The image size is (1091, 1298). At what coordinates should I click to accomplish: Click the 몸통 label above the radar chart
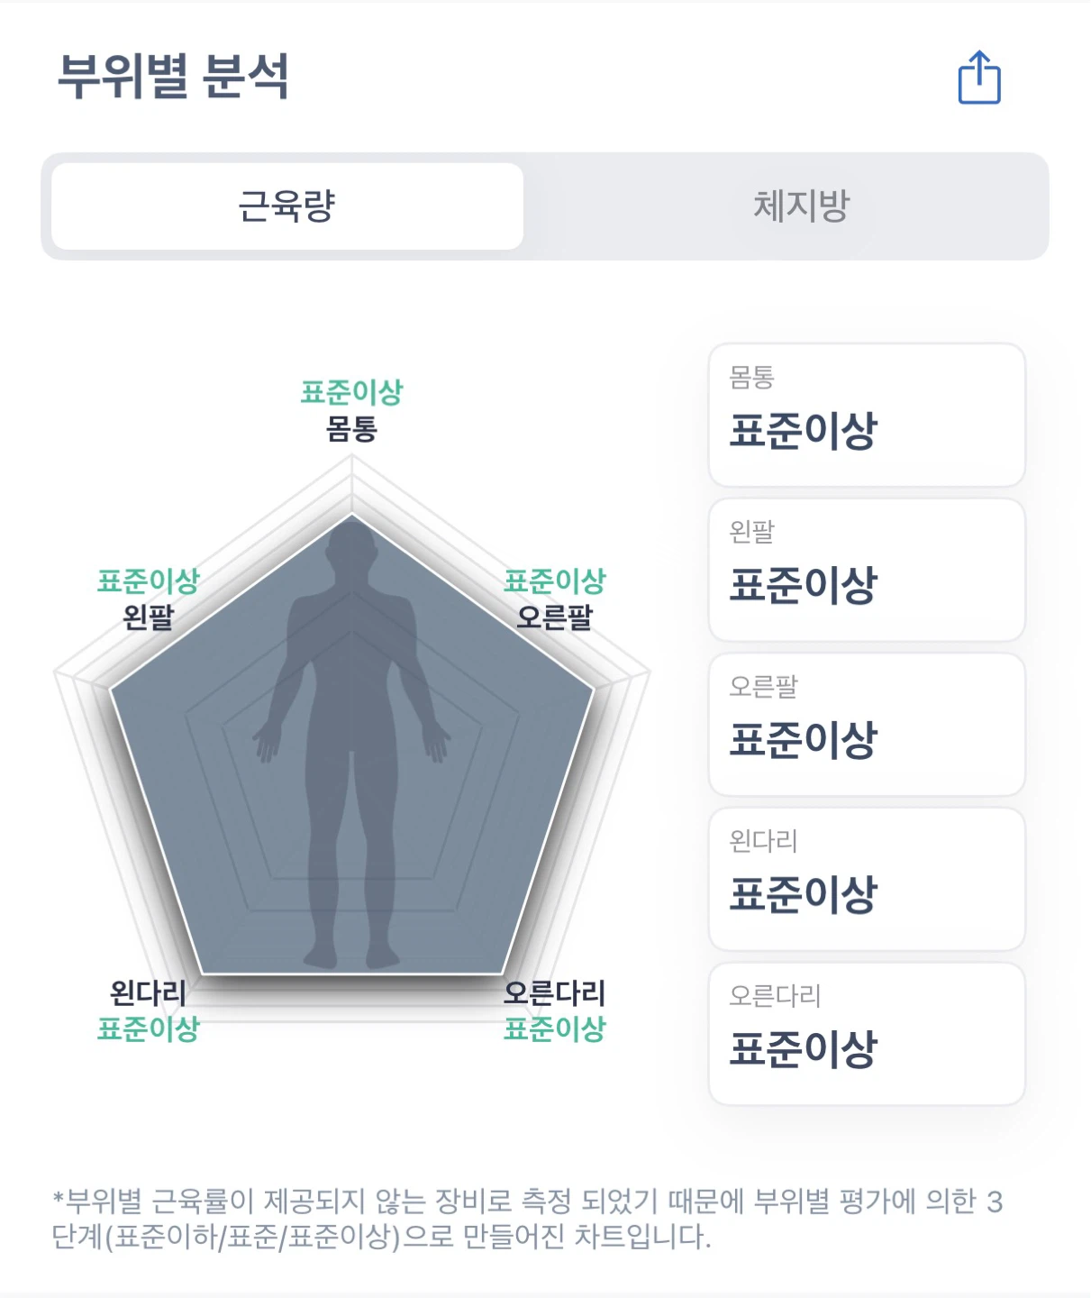[351, 428]
